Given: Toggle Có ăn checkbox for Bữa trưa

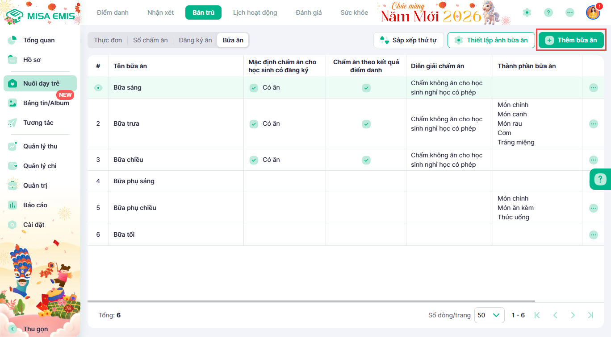Looking at the screenshot, I should [254, 123].
